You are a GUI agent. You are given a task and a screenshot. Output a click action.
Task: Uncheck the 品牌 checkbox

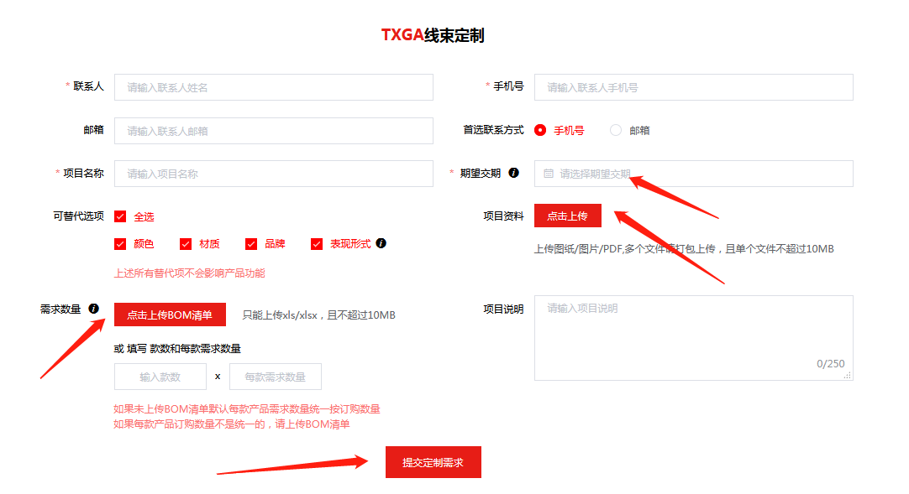251,244
